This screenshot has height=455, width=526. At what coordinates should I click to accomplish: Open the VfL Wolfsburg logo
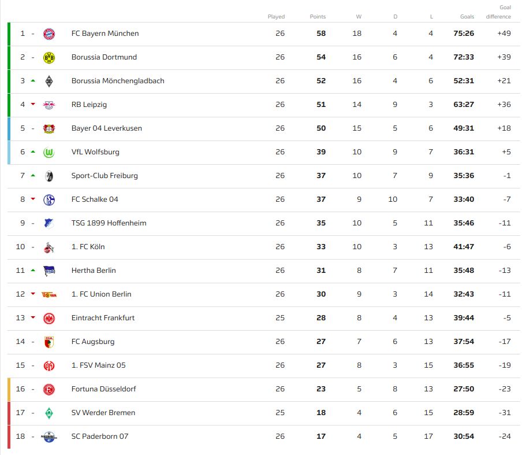(49, 152)
